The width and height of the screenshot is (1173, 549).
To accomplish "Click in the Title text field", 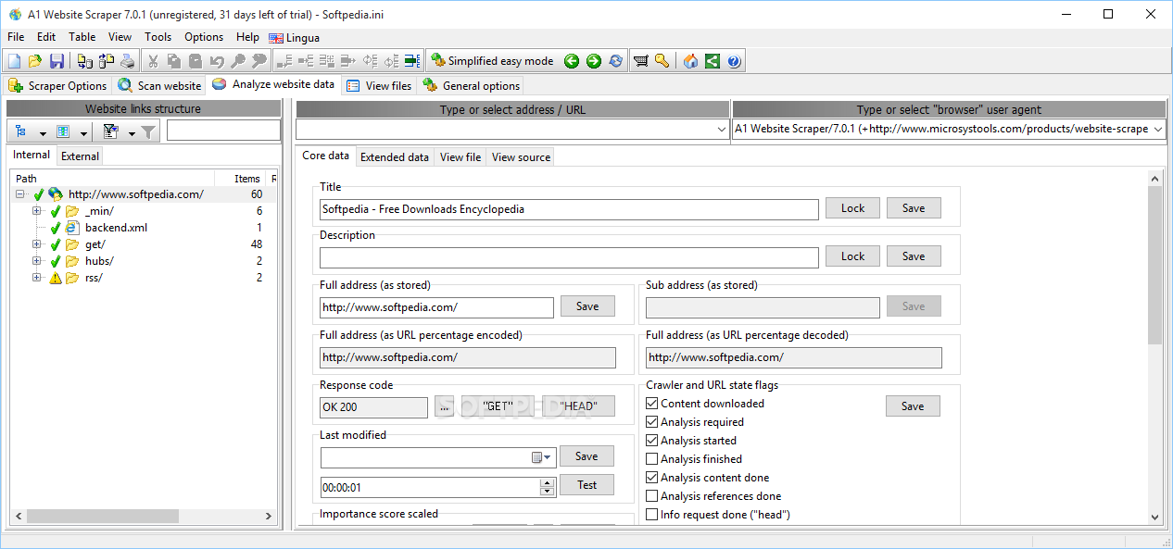I will tap(569, 209).
